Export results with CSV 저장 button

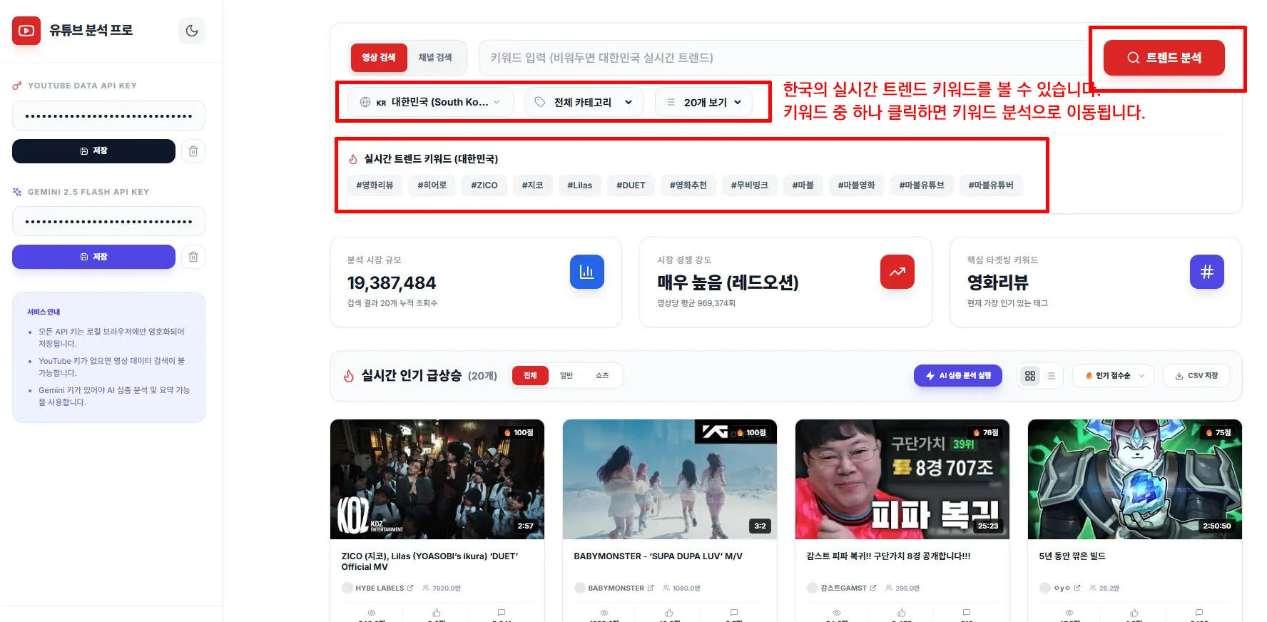(x=1196, y=376)
